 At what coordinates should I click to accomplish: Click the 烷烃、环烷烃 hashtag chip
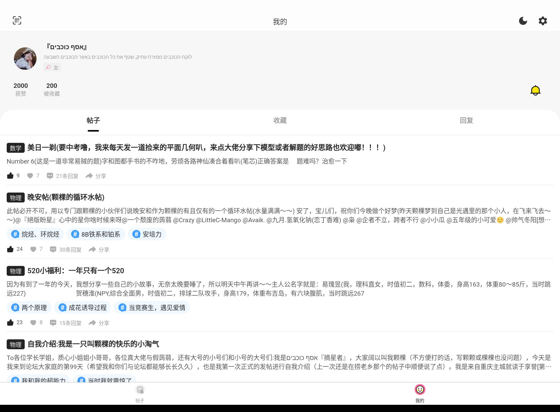[35, 234]
